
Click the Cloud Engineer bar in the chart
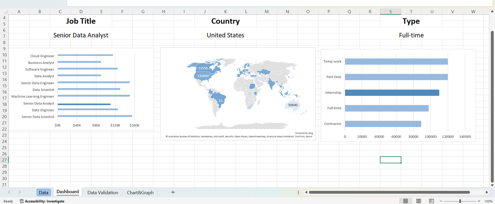[x=85, y=55]
